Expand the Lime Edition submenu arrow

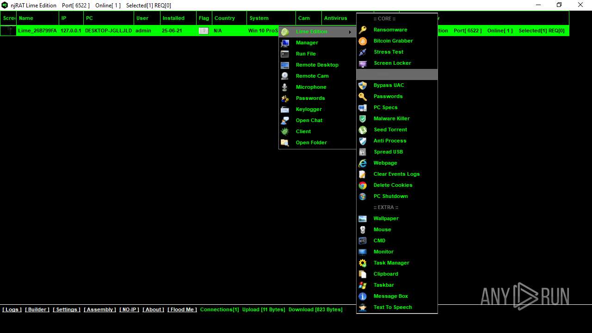click(x=350, y=31)
